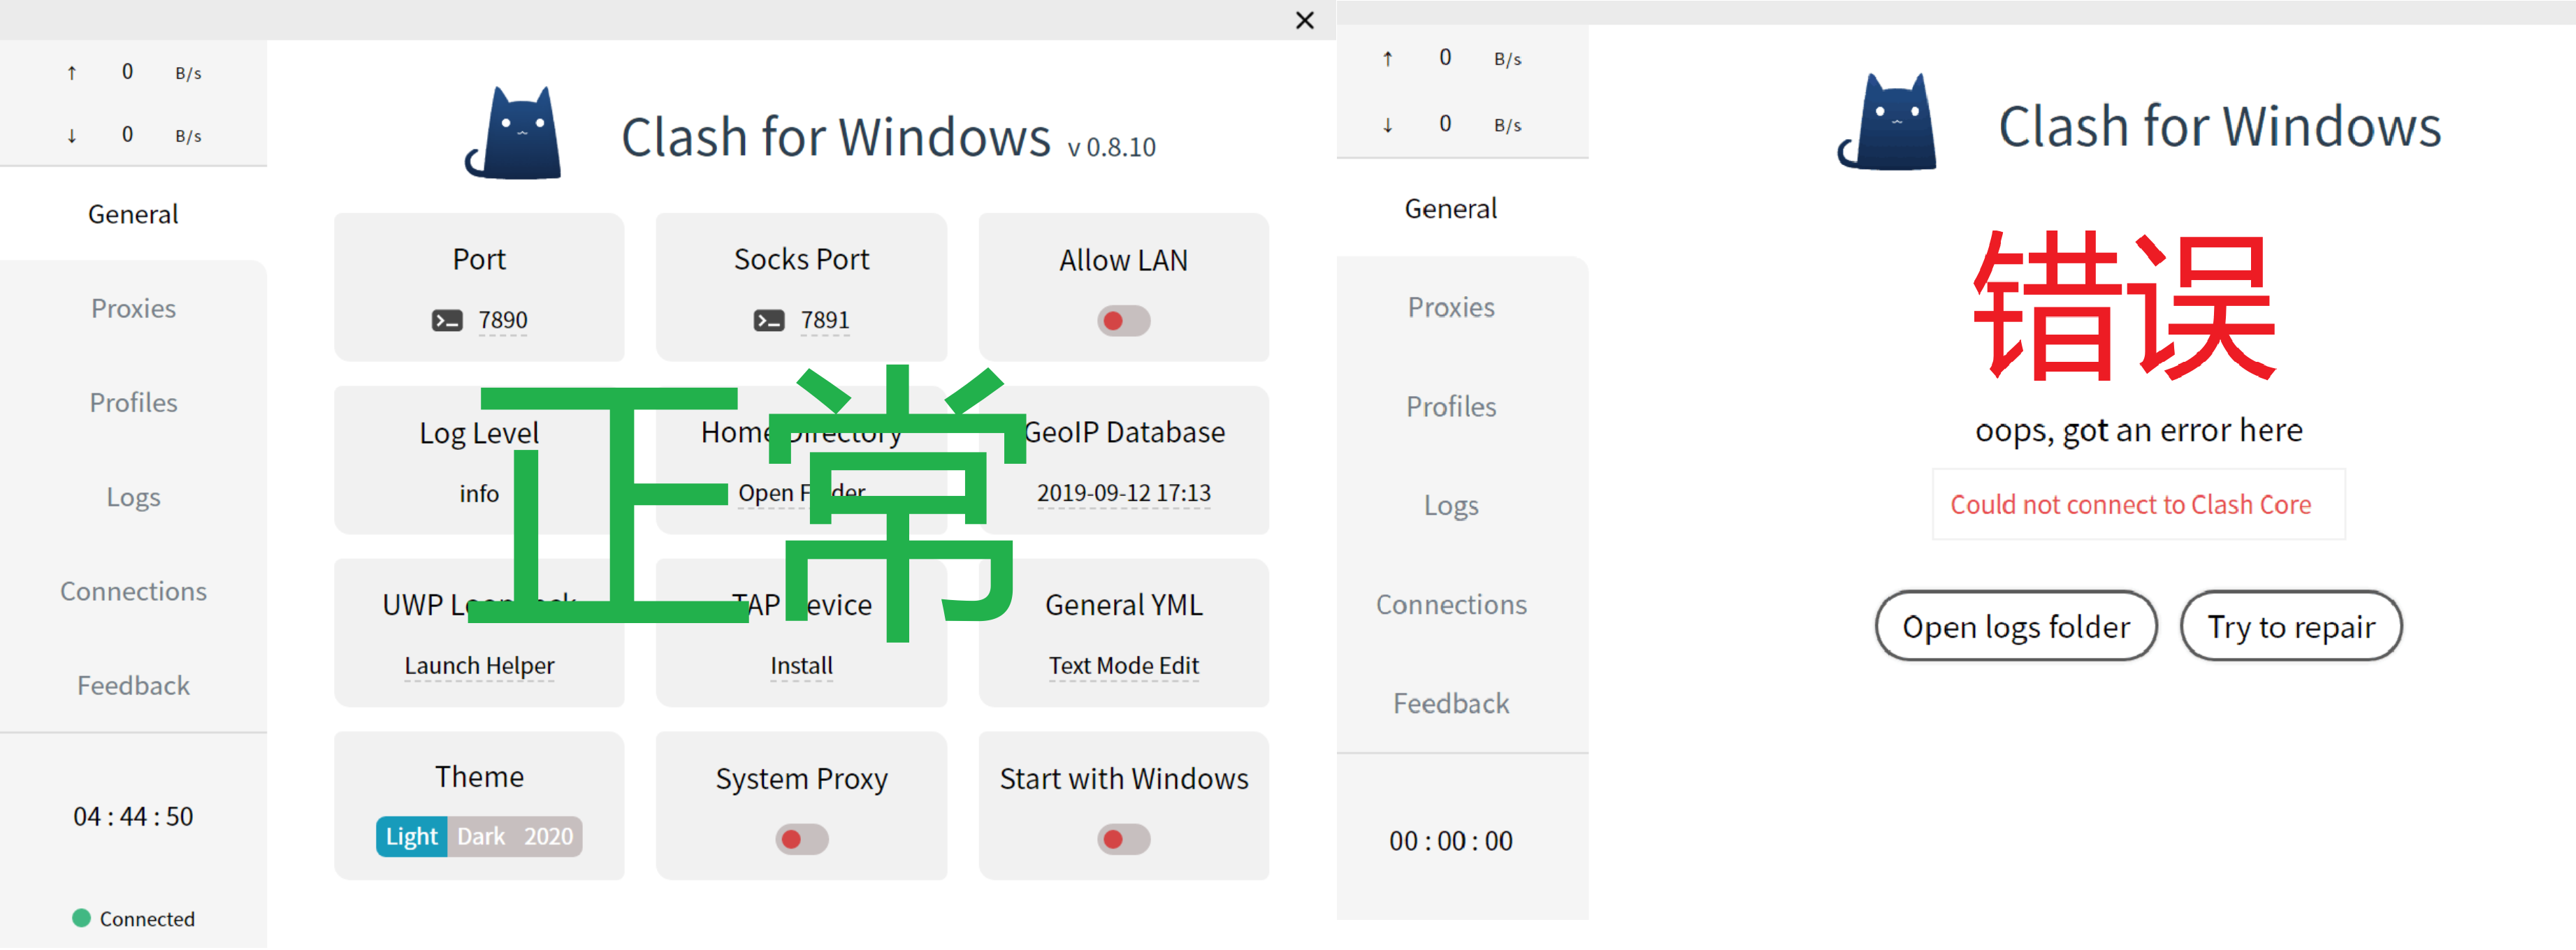
Task: Enable the System Proxy switch
Action: [x=801, y=839]
